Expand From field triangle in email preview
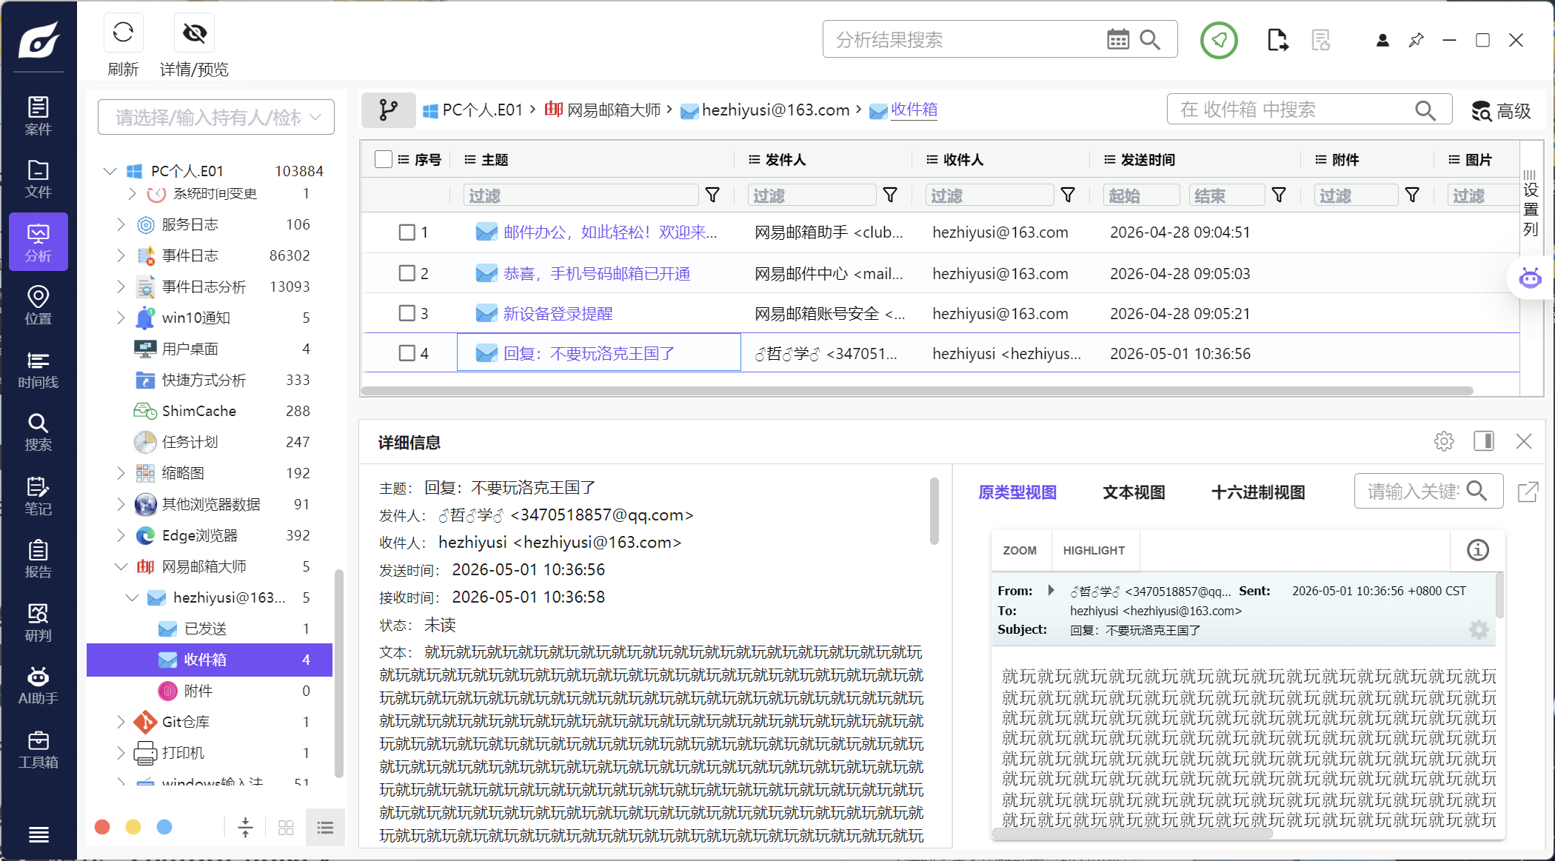 click(1051, 591)
